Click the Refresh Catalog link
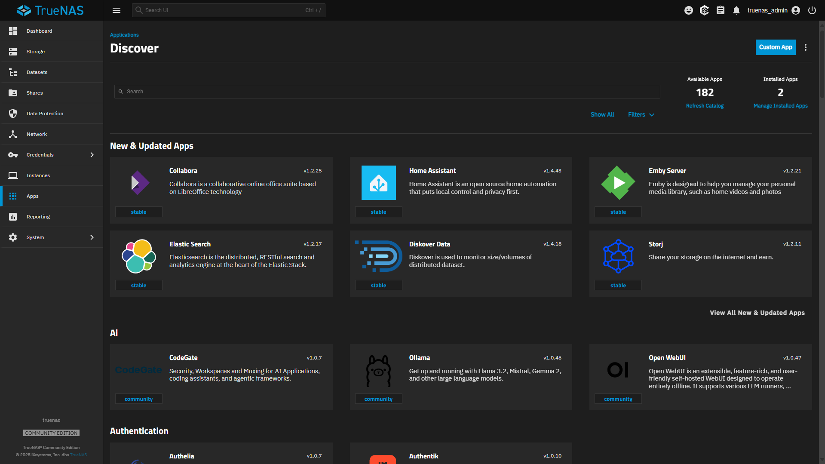 pos(705,106)
